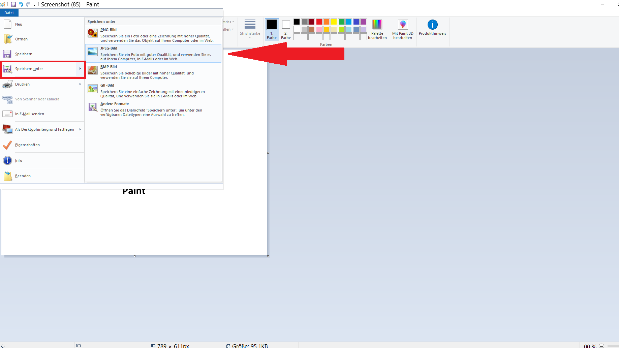
Task: Expand Als Desktophintergrund festlegen submenu
Action: click(80, 129)
